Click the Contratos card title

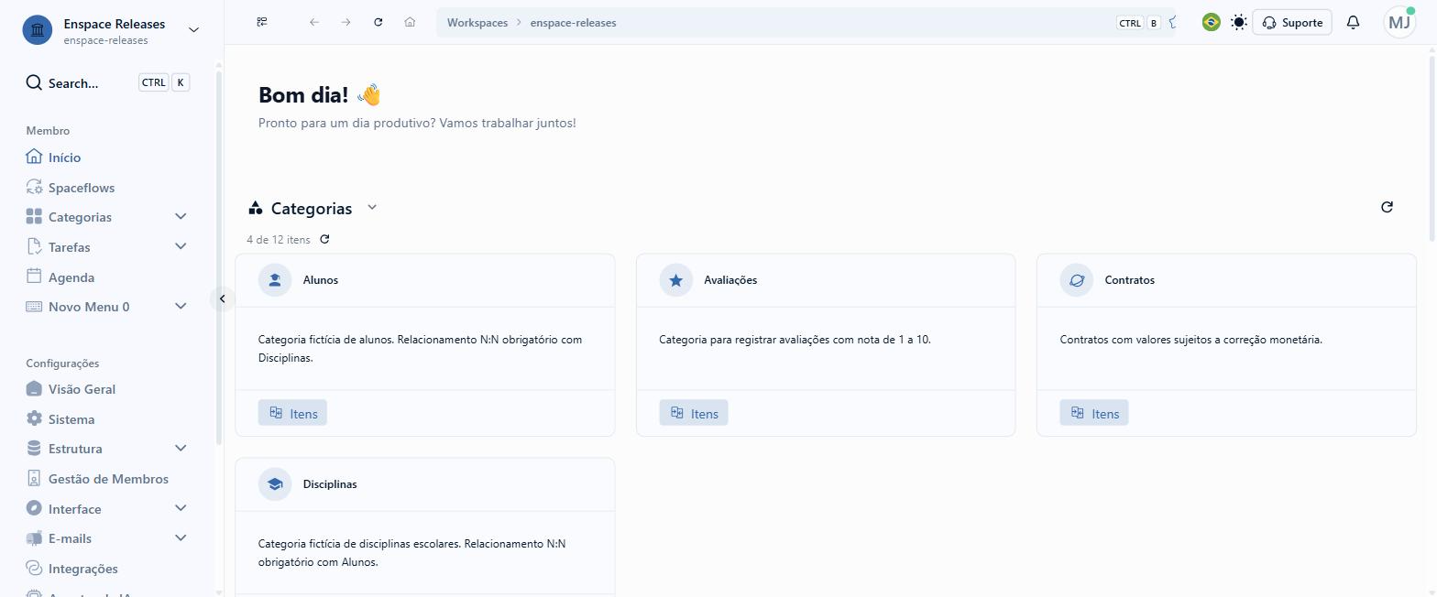point(1129,280)
